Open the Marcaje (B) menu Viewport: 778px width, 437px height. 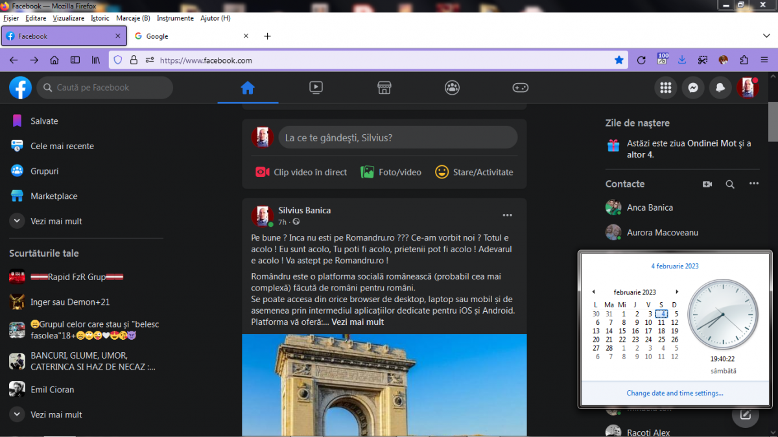(x=133, y=18)
